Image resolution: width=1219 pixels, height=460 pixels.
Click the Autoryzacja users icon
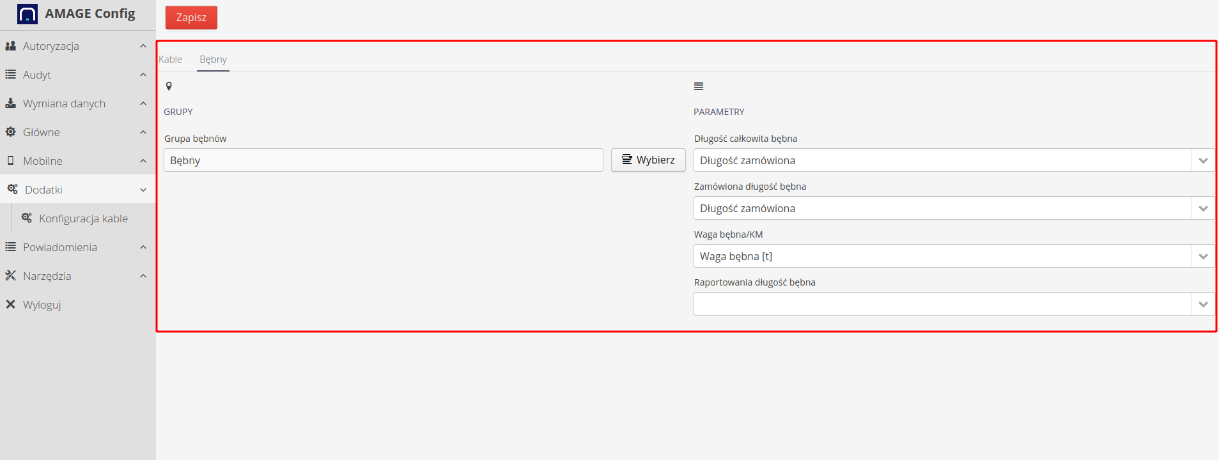pyautogui.click(x=10, y=46)
